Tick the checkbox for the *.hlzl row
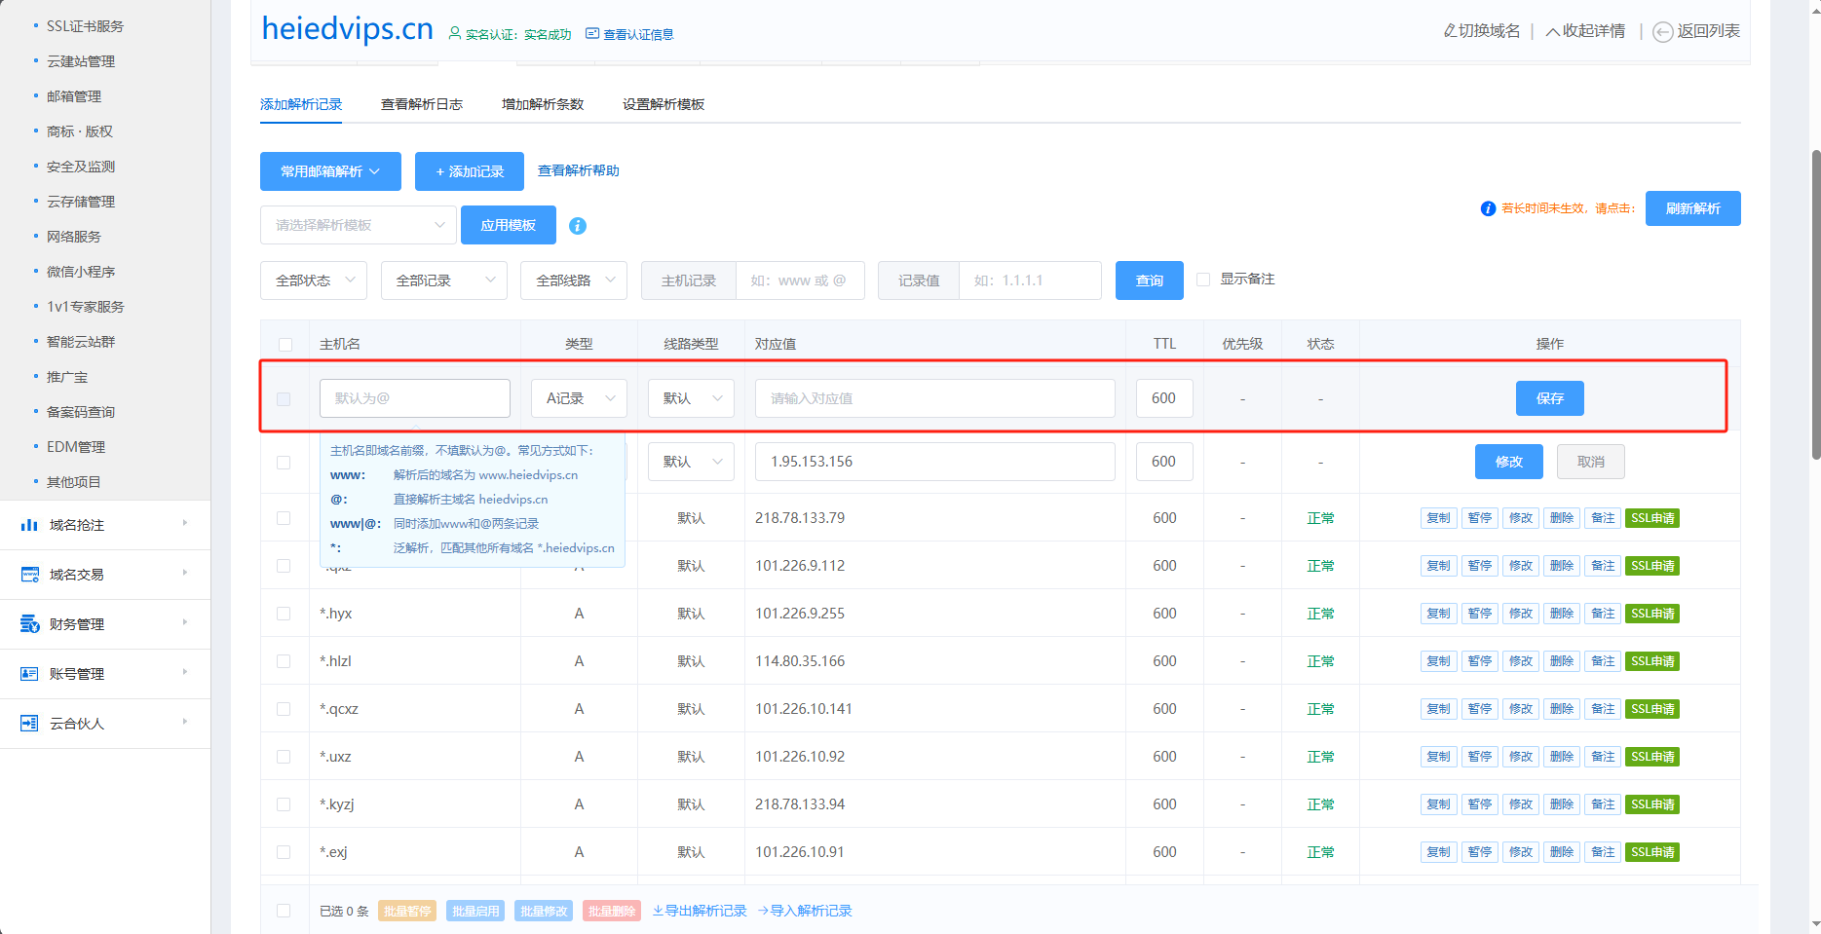 pos(284,661)
